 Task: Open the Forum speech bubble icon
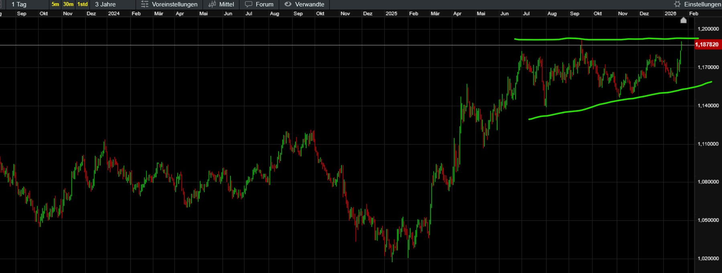pos(249,4)
